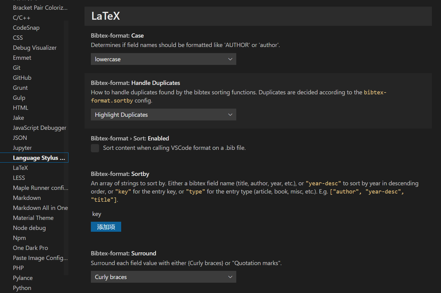Select Language Stylus in the extensions list

[x=39, y=158]
